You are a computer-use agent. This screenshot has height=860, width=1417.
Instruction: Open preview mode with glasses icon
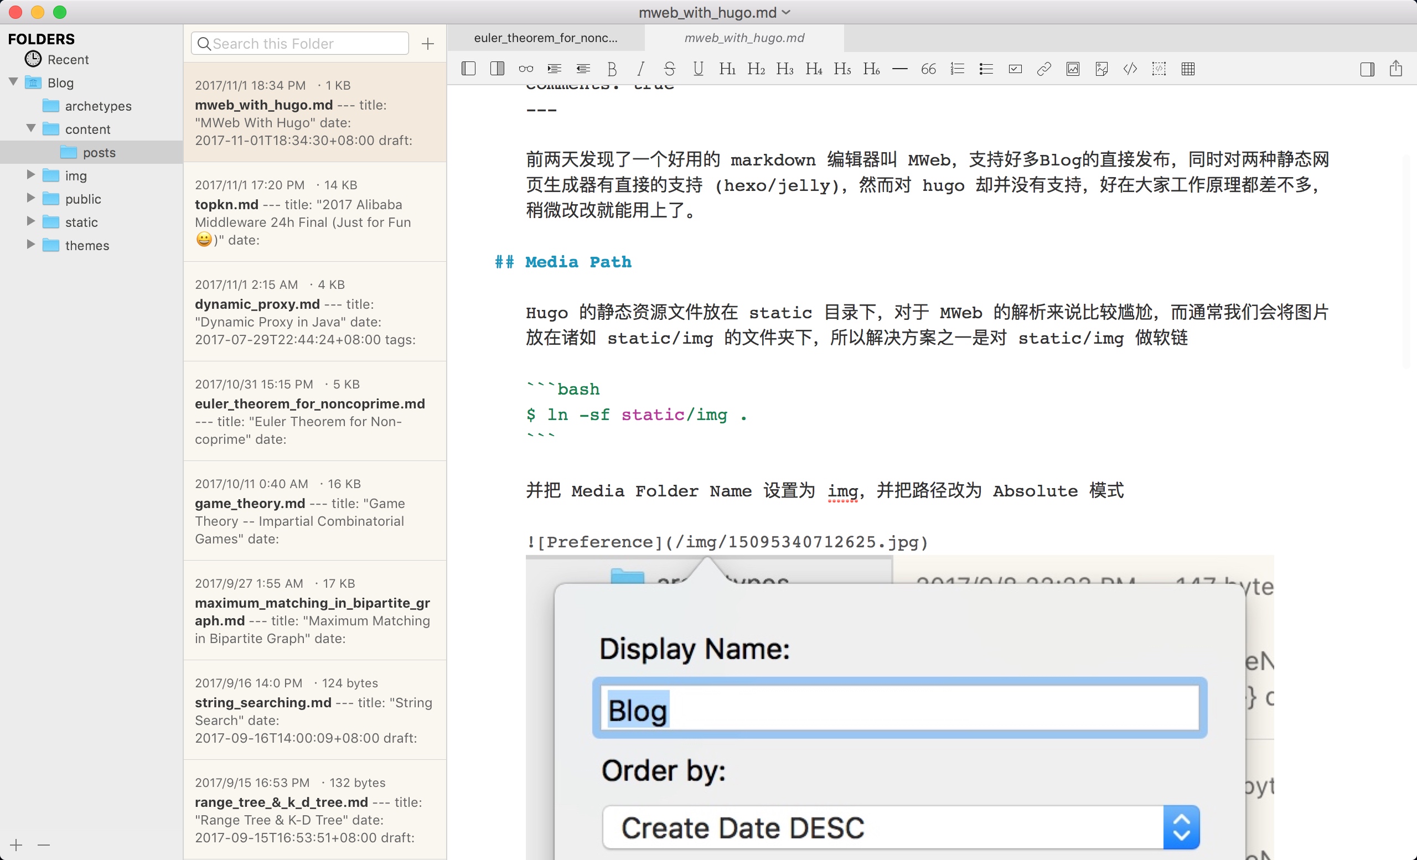tap(526, 69)
